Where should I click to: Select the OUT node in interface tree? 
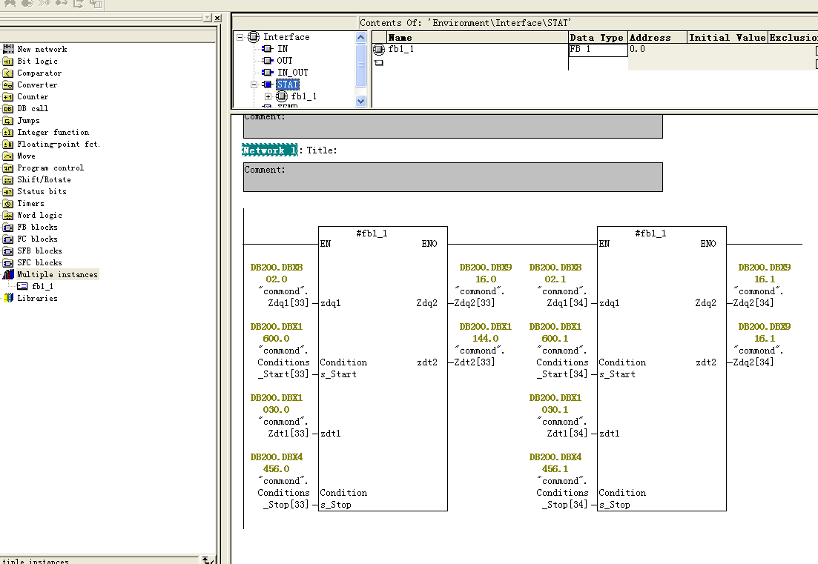click(x=284, y=61)
